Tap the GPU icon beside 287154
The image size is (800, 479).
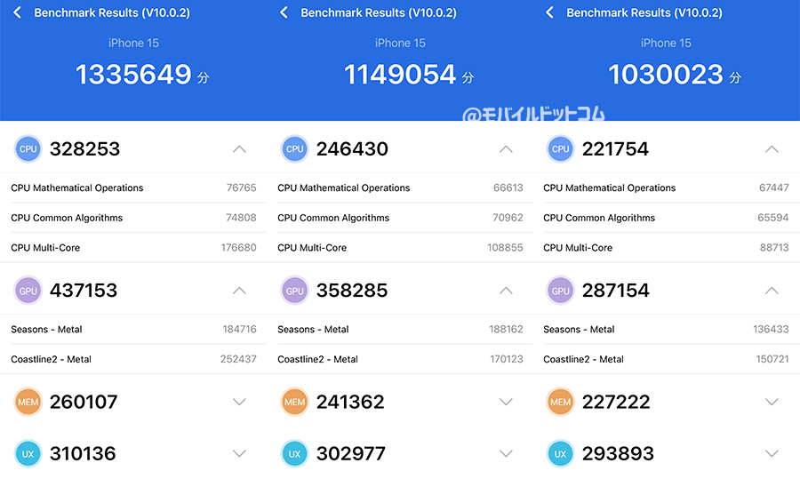(x=560, y=291)
